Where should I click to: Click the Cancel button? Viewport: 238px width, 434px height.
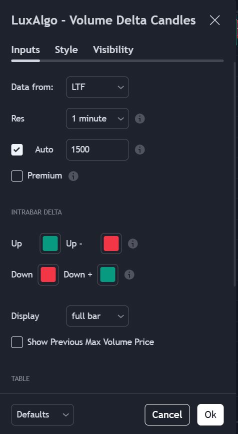(167, 414)
